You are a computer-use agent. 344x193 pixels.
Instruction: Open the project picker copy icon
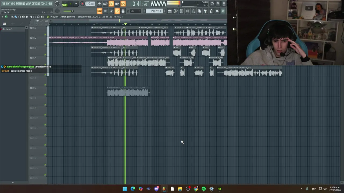coord(199,11)
